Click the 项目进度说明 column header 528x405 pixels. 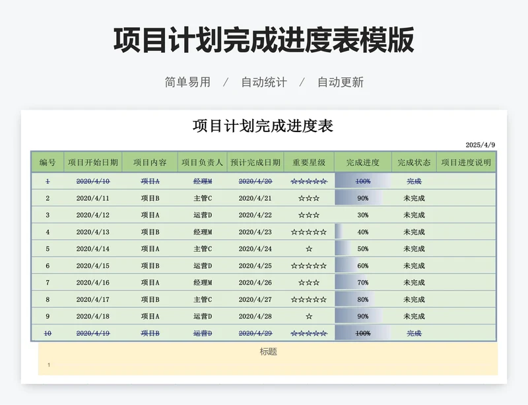click(x=466, y=163)
